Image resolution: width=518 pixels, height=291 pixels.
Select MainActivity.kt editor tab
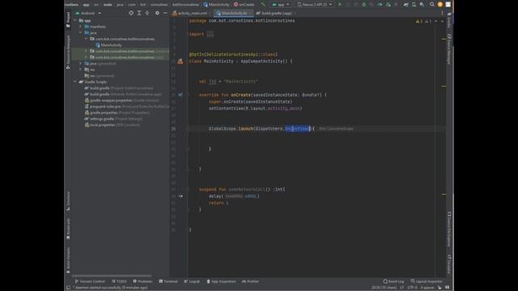click(x=234, y=13)
